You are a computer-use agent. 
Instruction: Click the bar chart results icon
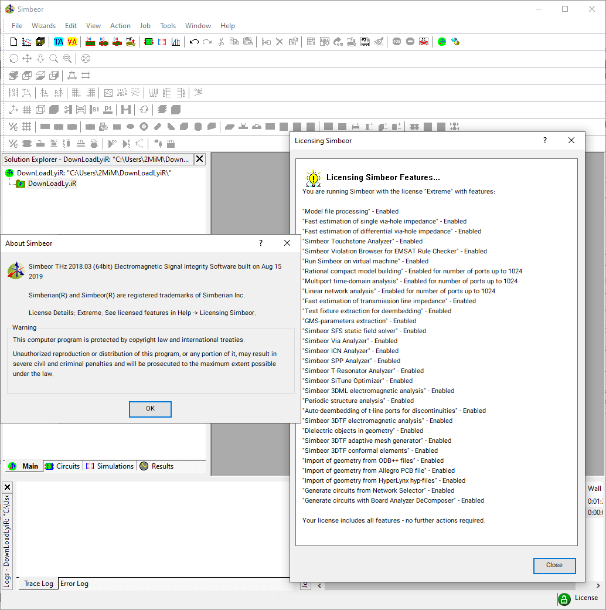click(176, 42)
